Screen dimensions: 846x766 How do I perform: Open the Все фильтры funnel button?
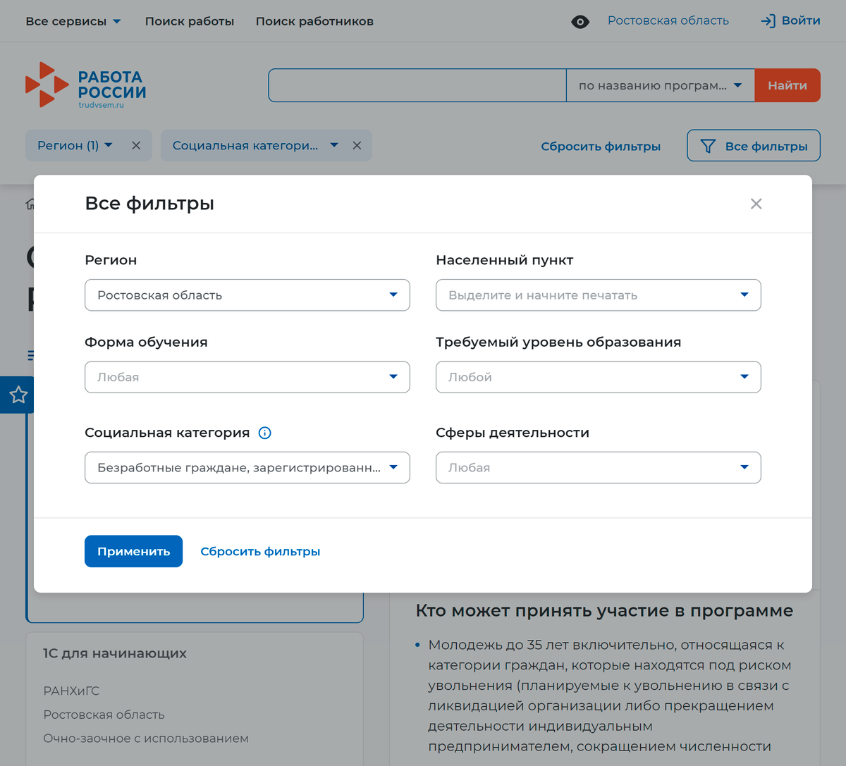click(753, 146)
